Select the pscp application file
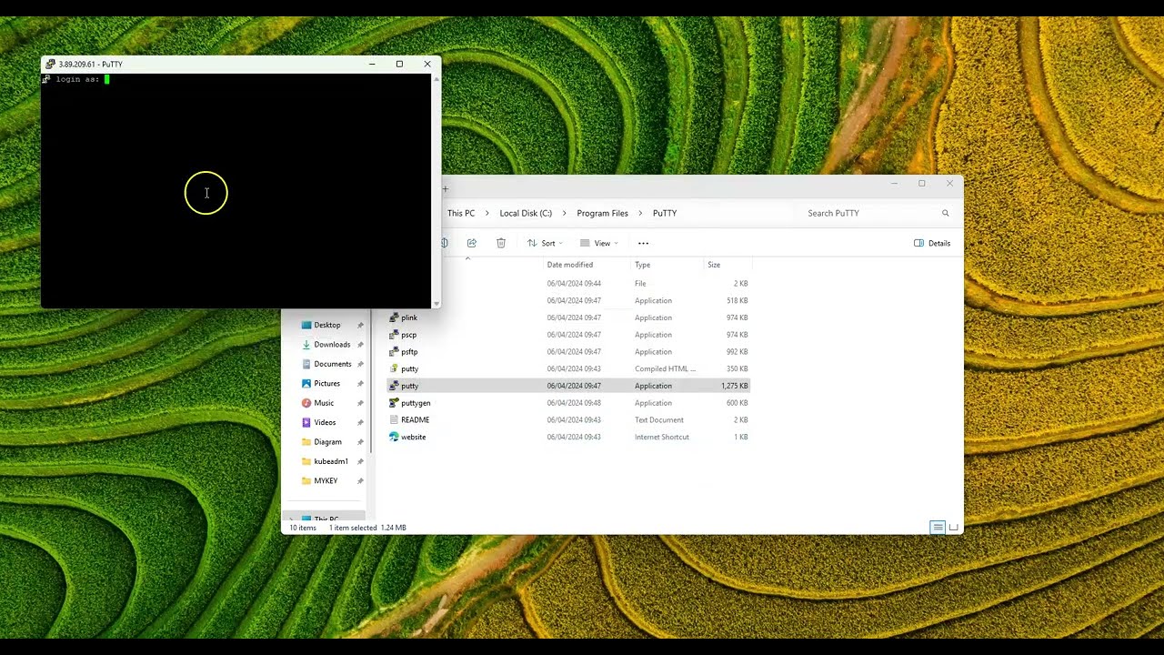The image size is (1164, 655). tap(409, 335)
